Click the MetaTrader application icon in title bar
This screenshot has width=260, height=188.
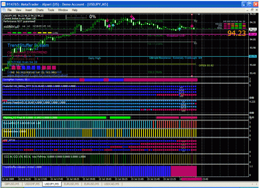tap(3, 4)
